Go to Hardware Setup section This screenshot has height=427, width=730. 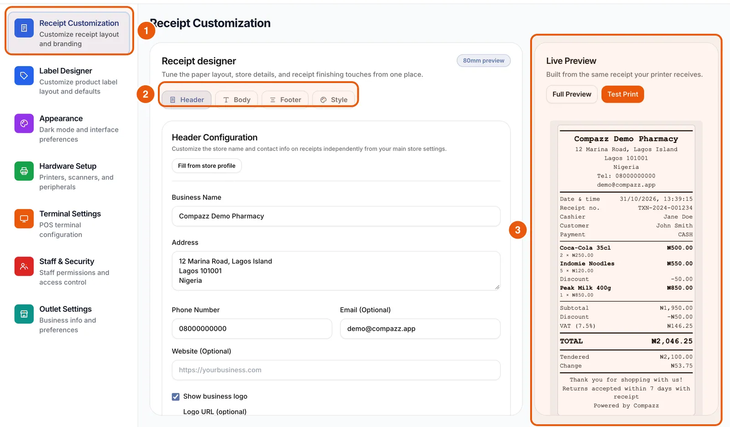click(x=69, y=176)
